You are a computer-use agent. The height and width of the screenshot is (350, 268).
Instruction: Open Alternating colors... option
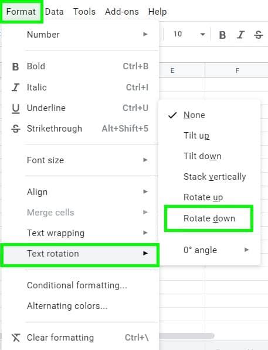click(80, 306)
